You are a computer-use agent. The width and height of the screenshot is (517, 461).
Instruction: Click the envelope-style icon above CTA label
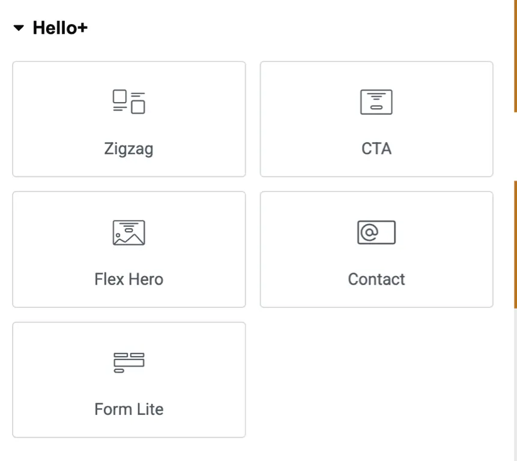click(x=376, y=102)
